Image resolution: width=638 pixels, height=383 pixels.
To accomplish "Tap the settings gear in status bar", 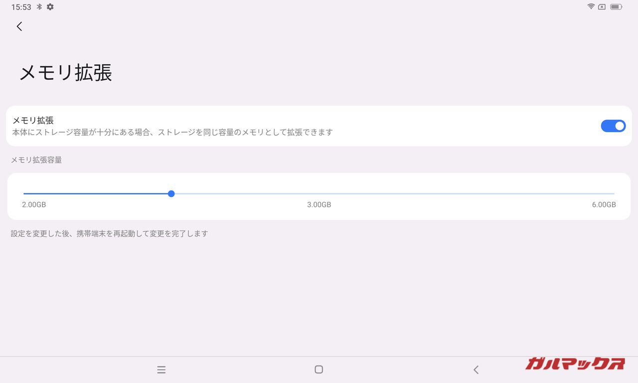I will coord(50,7).
